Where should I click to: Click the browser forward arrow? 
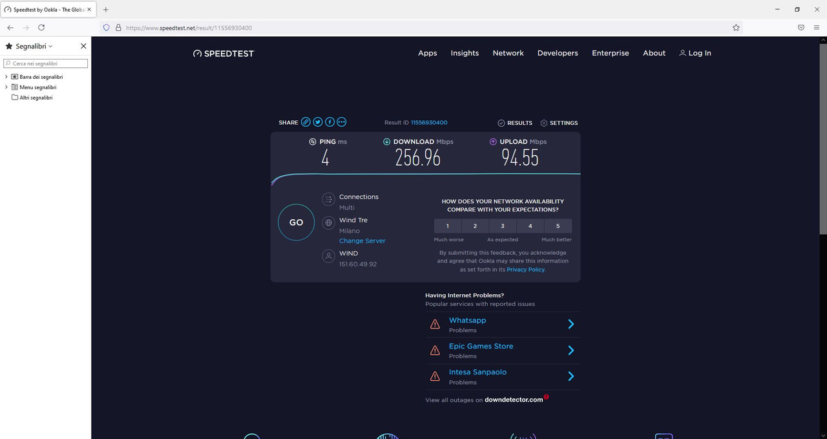tap(26, 28)
